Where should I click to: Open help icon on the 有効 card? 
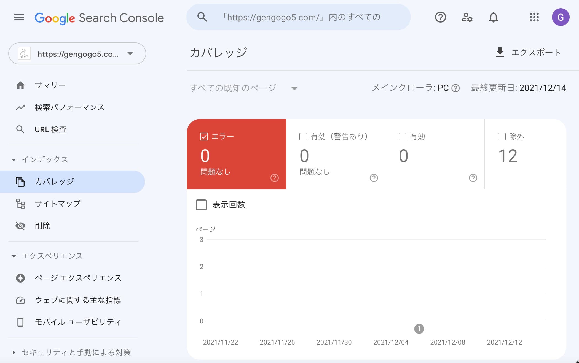click(473, 178)
